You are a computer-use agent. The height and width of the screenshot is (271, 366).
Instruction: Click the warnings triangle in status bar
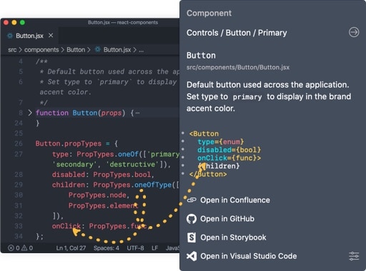(24, 248)
